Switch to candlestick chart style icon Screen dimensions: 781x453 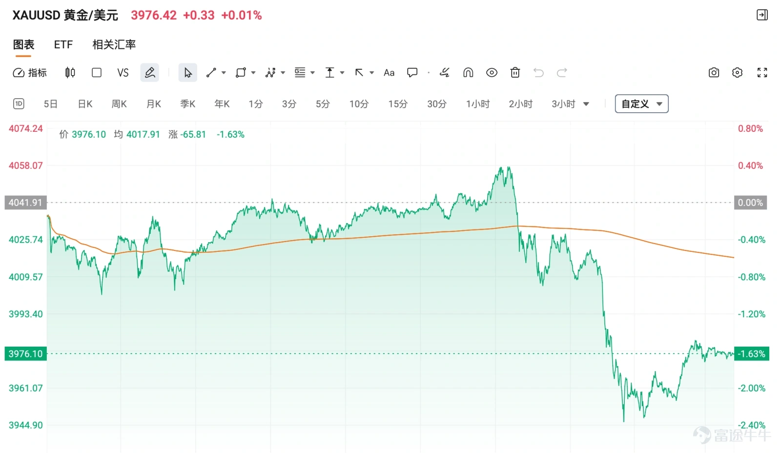(x=70, y=73)
